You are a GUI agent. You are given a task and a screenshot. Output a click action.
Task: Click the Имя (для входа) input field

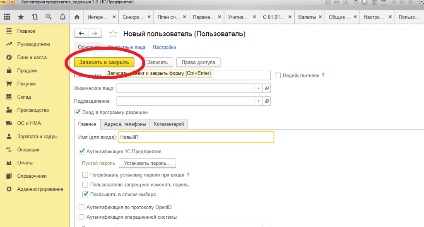[196, 137]
